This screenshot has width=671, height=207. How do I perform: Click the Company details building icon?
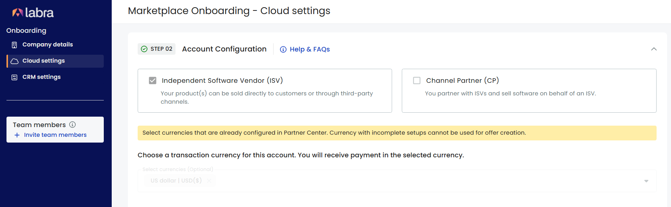click(14, 45)
